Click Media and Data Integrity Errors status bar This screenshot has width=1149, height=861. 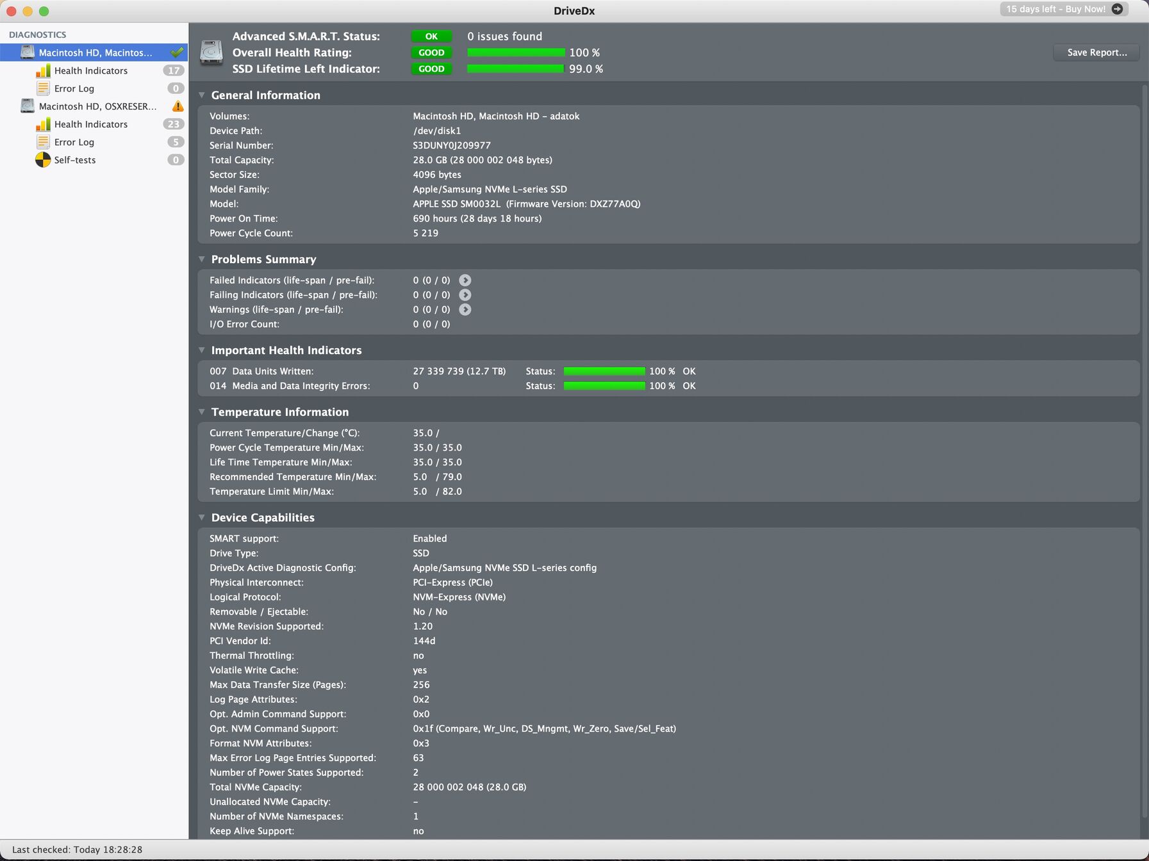tap(604, 386)
